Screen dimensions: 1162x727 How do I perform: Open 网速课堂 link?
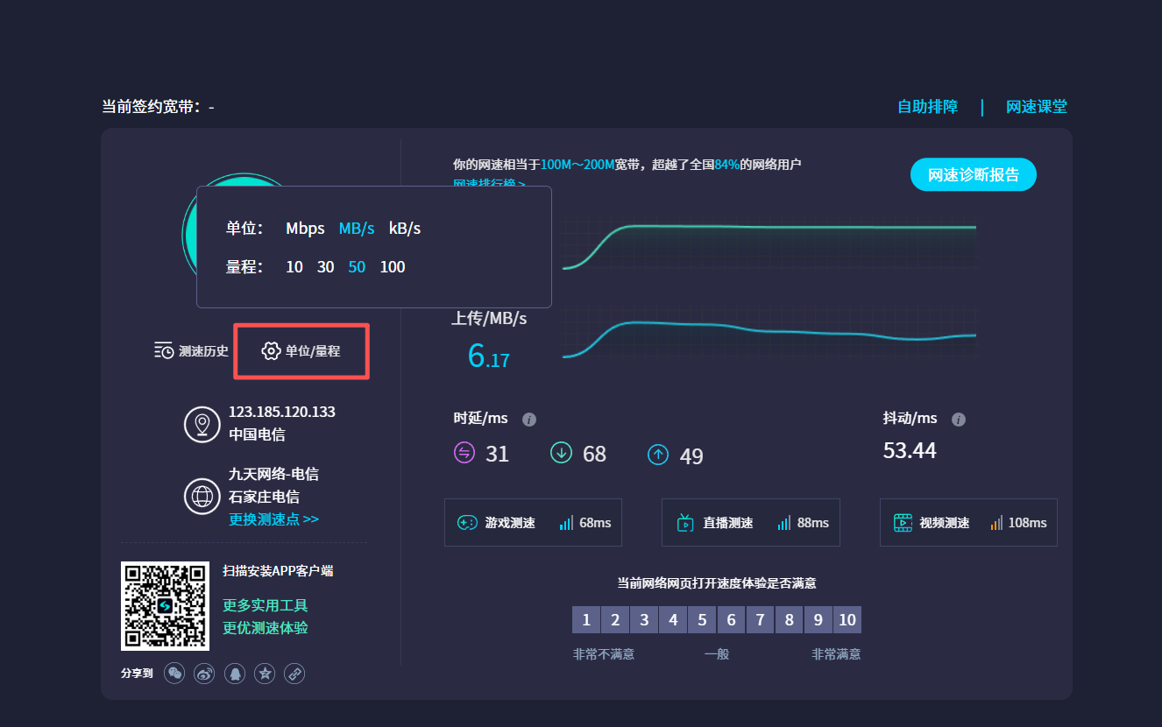point(1037,107)
